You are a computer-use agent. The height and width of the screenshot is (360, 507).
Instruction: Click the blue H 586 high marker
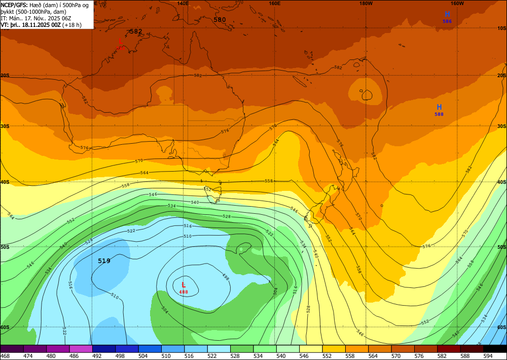447,17
